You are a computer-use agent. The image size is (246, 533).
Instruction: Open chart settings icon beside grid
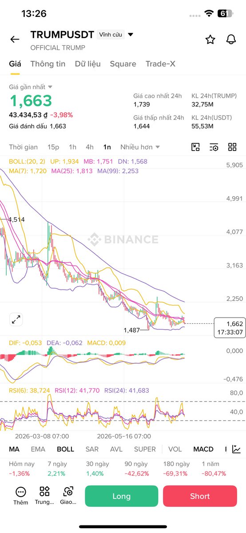click(214, 147)
